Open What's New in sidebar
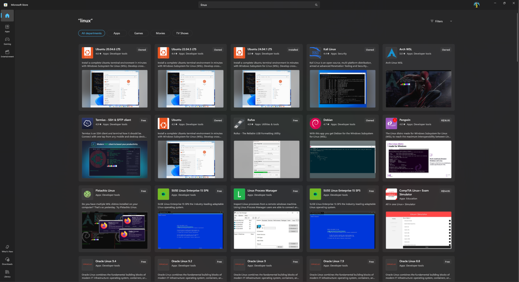 tap(7, 248)
